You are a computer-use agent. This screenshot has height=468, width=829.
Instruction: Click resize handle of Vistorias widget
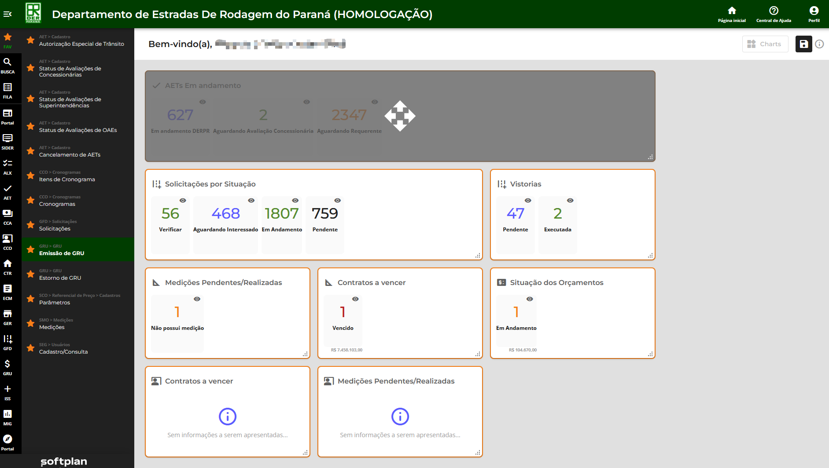click(x=650, y=256)
